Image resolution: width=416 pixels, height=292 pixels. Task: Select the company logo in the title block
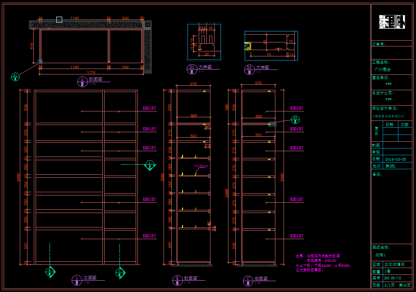pos(391,22)
